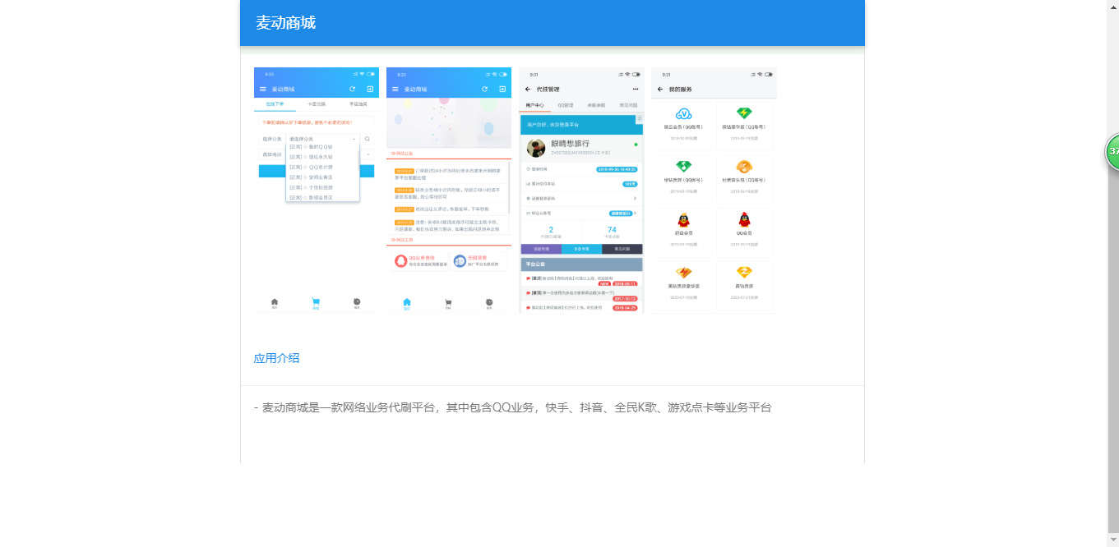
Task: Click the blue cloud V membership icon
Action: coord(683,114)
